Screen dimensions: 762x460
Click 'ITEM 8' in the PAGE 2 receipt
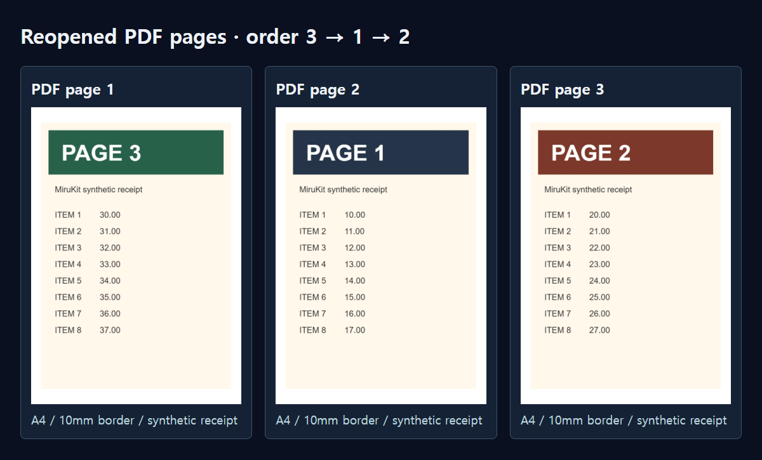558,331
